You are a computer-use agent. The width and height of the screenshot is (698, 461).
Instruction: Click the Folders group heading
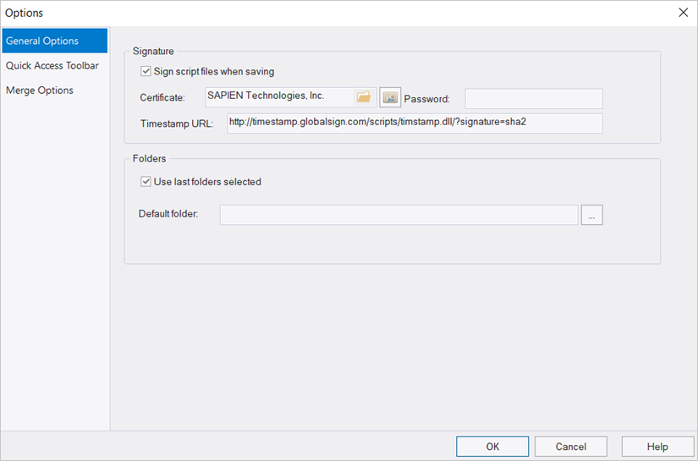pyautogui.click(x=149, y=158)
